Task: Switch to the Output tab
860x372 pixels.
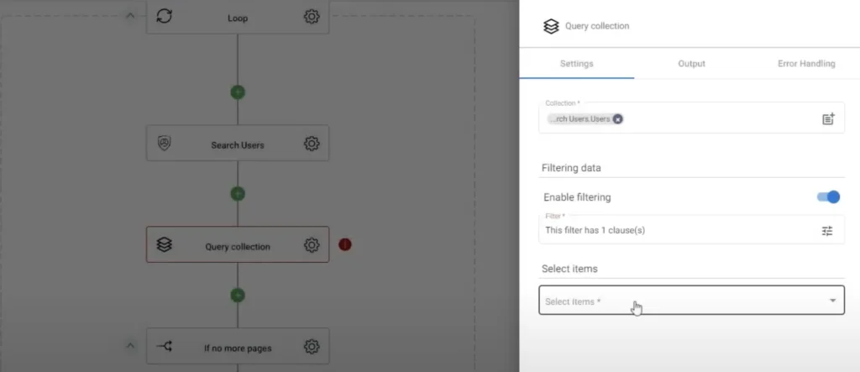Action: pos(691,64)
